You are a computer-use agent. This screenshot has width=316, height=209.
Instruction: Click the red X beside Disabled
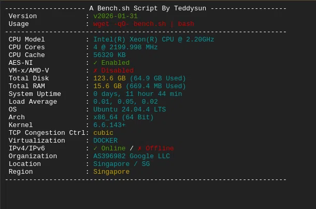95,71
